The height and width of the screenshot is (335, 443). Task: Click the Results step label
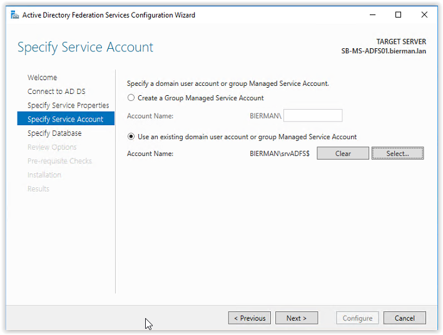coord(38,188)
